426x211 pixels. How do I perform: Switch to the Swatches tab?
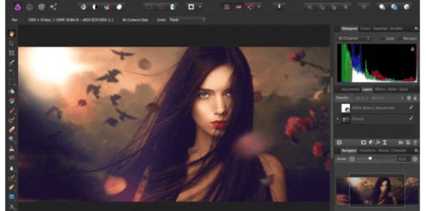click(x=381, y=28)
